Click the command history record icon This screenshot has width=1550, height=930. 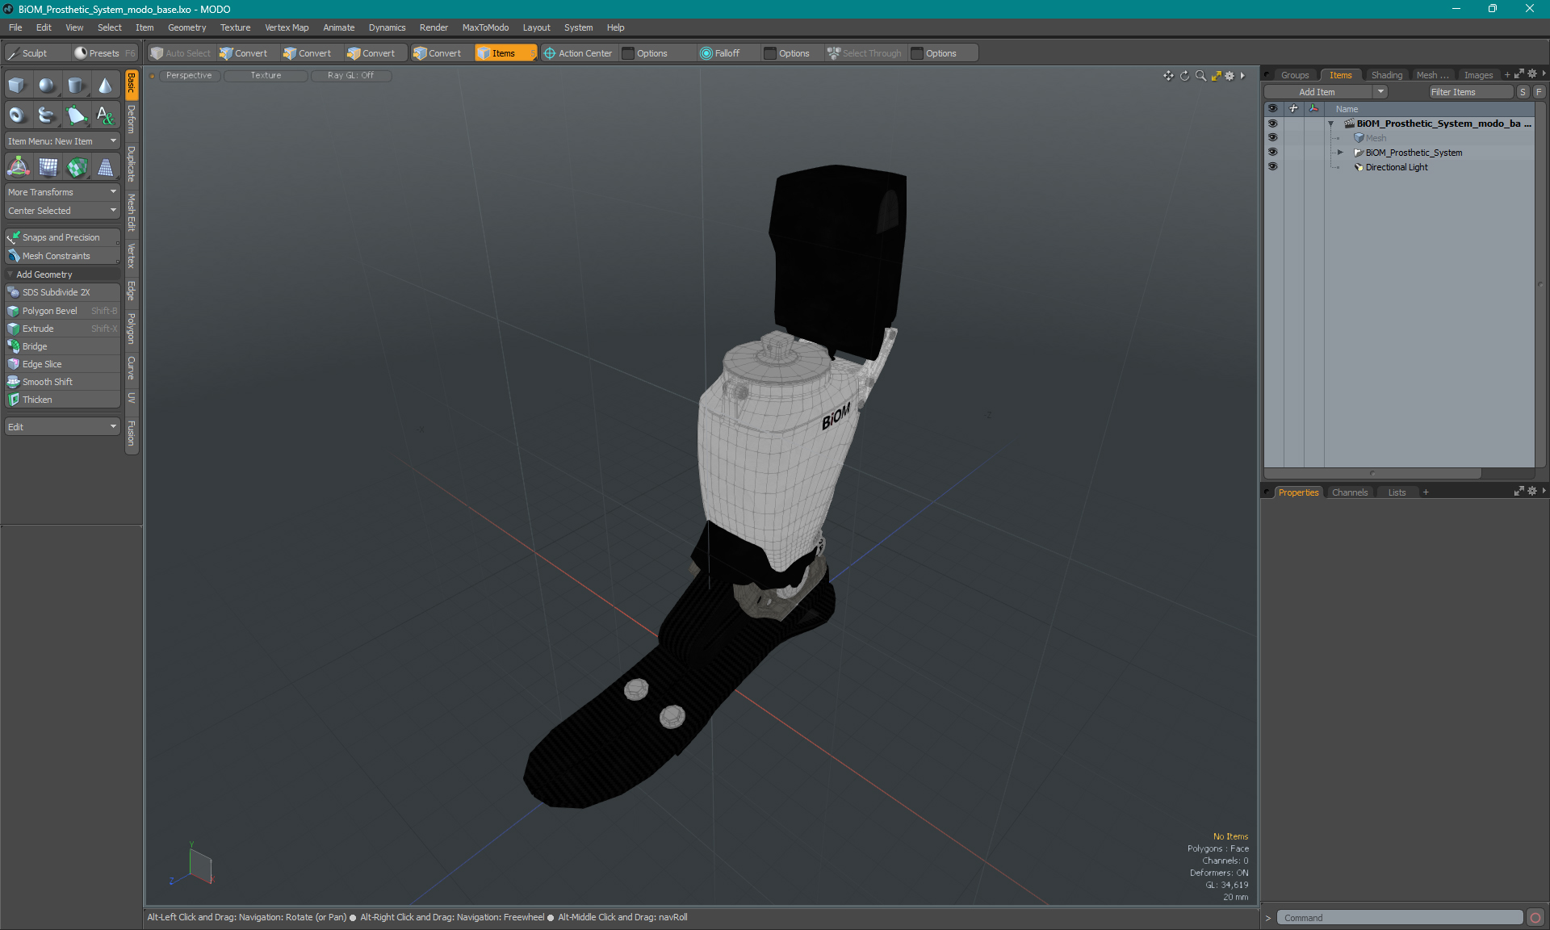(x=1535, y=918)
